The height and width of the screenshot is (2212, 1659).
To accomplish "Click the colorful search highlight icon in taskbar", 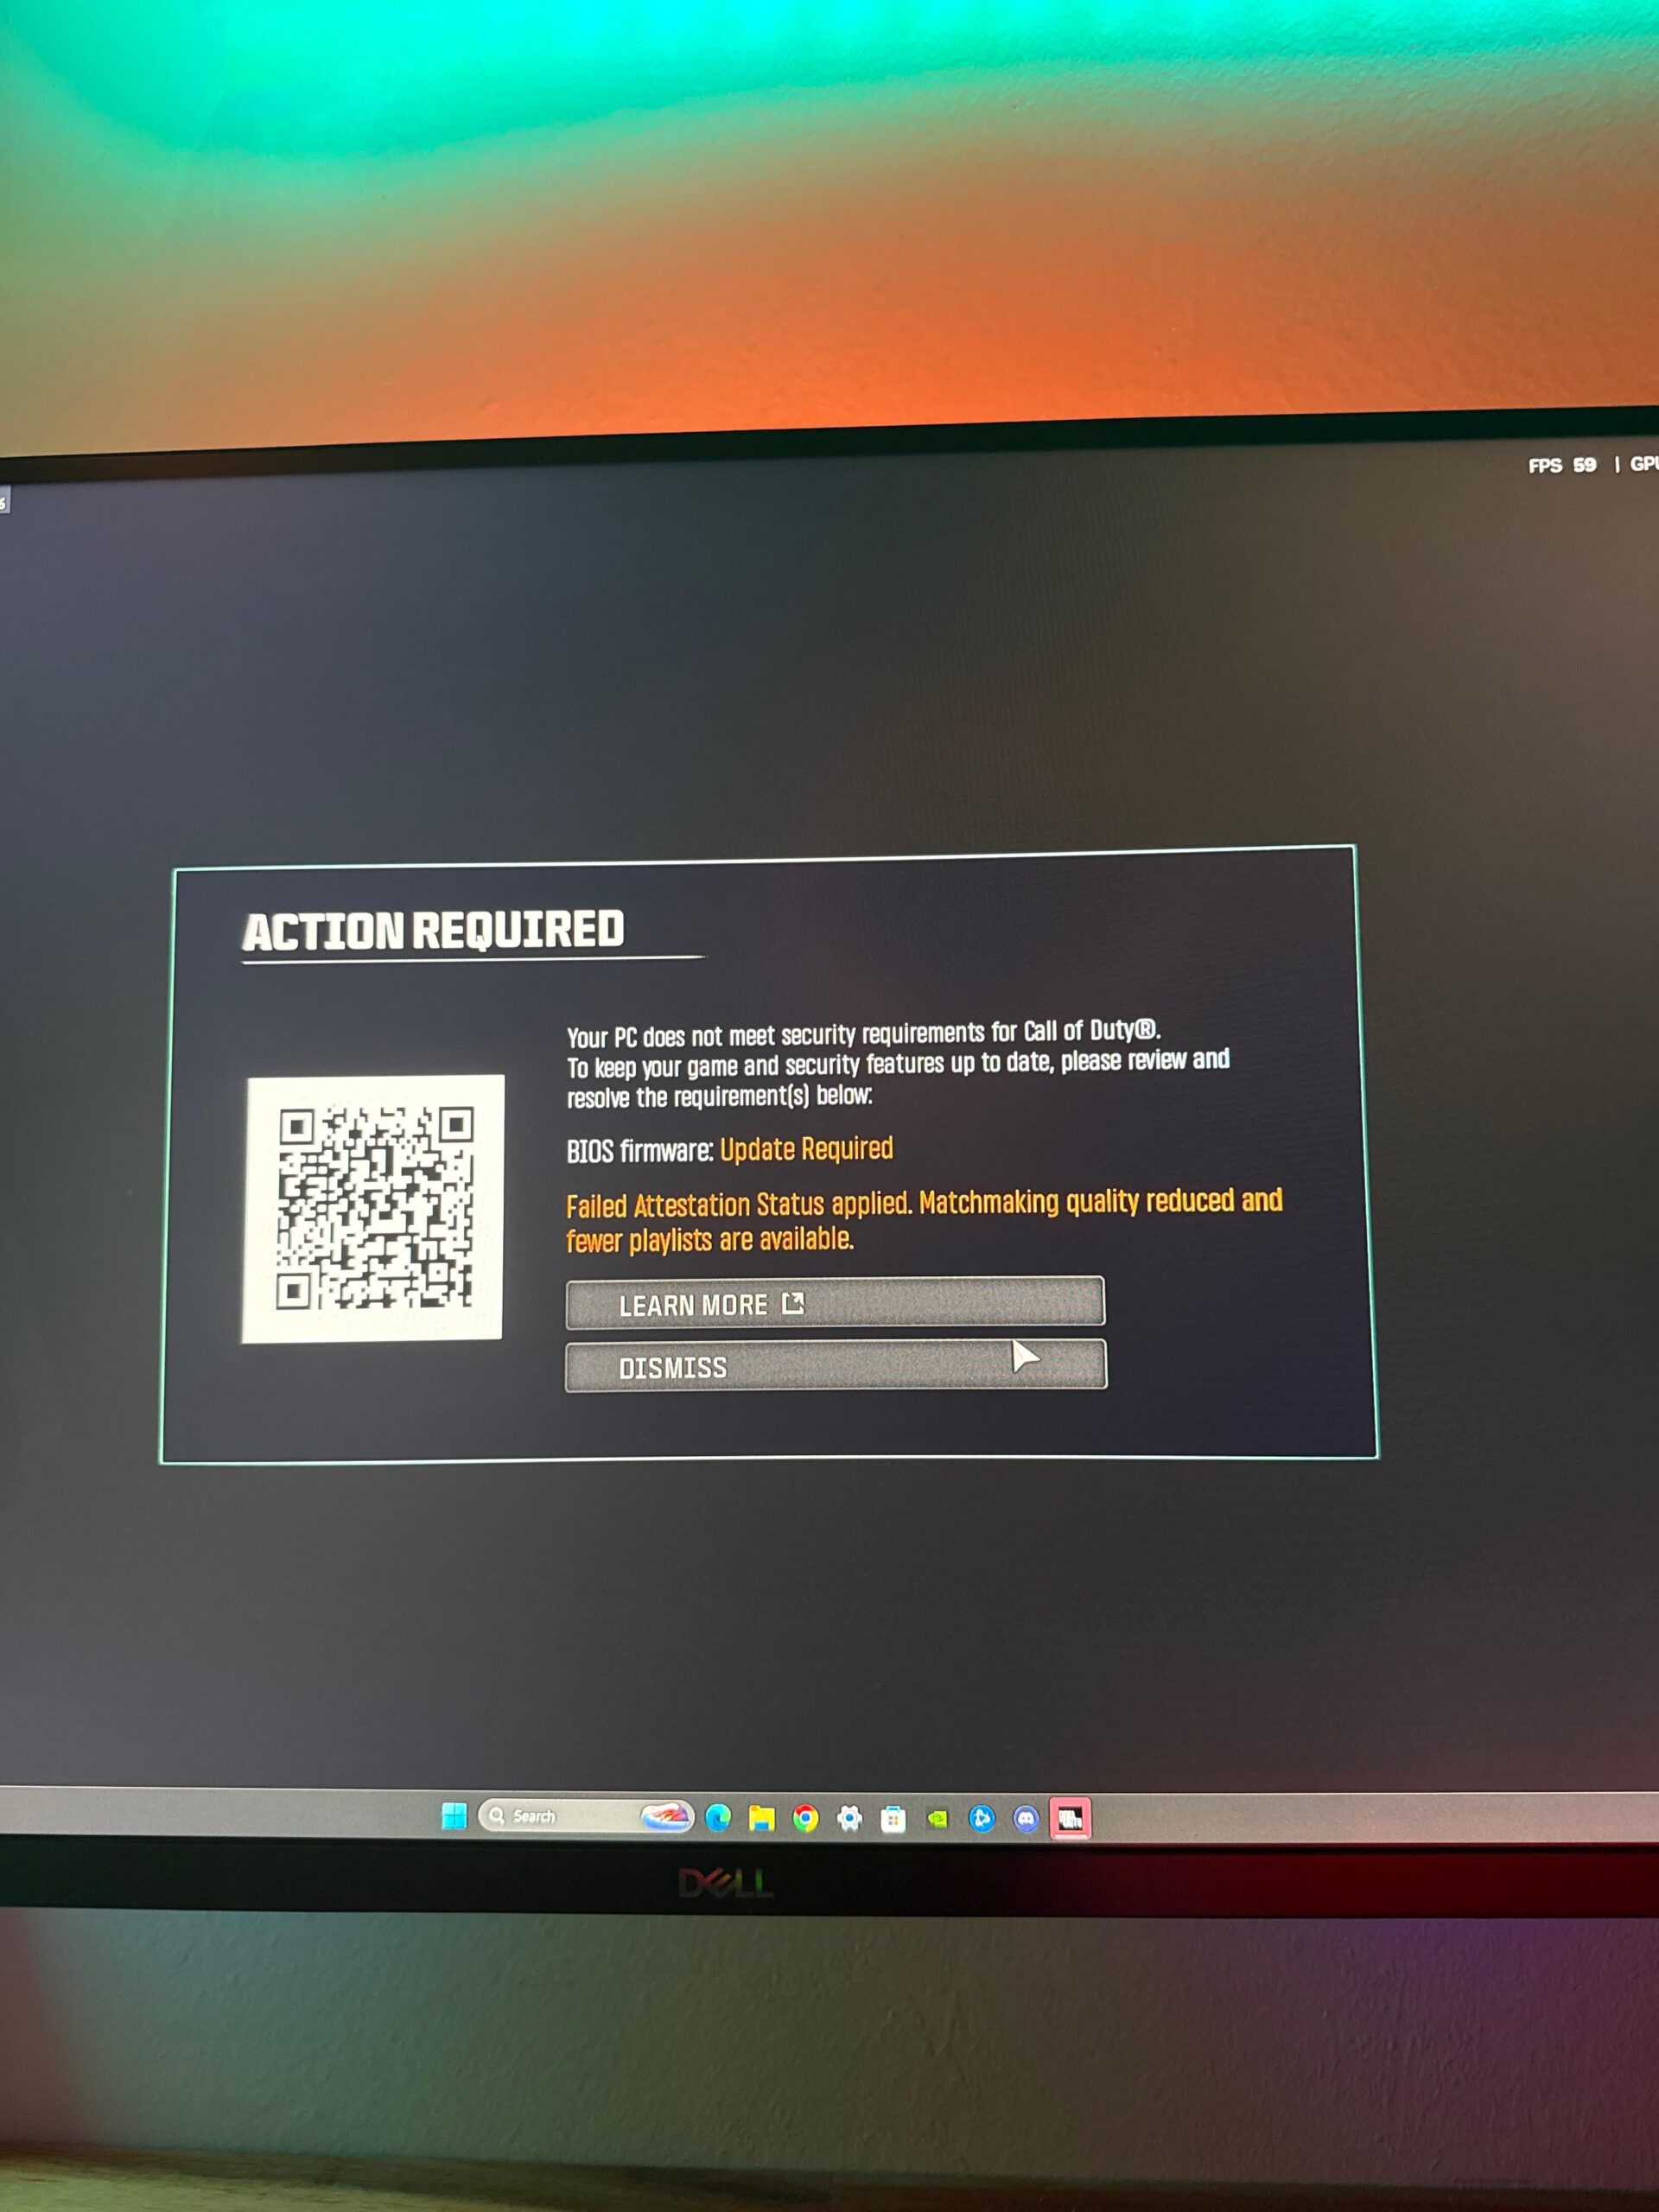I will [666, 1815].
